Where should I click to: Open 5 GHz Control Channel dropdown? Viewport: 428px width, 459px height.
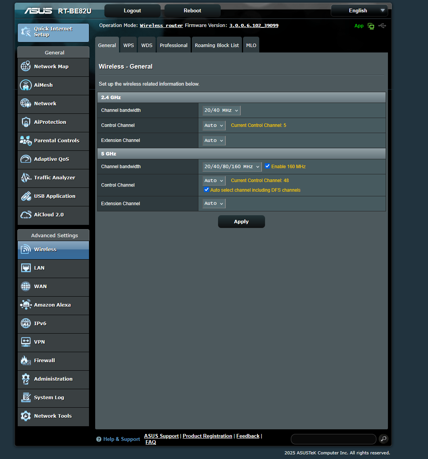coord(214,181)
